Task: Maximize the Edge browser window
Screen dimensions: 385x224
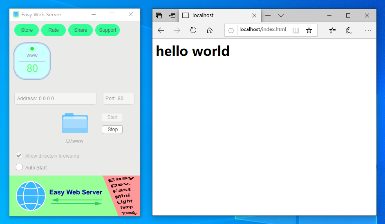Action: click(x=348, y=15)
